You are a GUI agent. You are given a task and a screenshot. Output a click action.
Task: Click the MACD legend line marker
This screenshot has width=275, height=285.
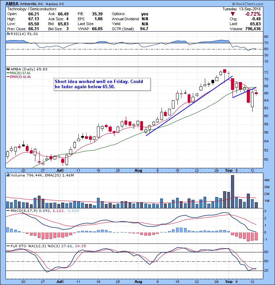tap(8, 211)
